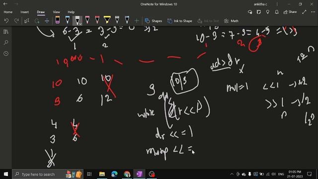This screenshot has width=318, height=179.
Task: Open Search in the left sidebar
Action: pyautogui.click(x=6, y=42)
